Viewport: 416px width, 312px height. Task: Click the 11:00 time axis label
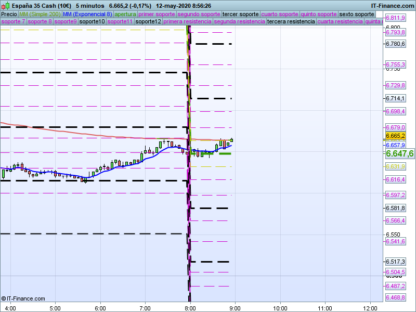pos(325,308)
